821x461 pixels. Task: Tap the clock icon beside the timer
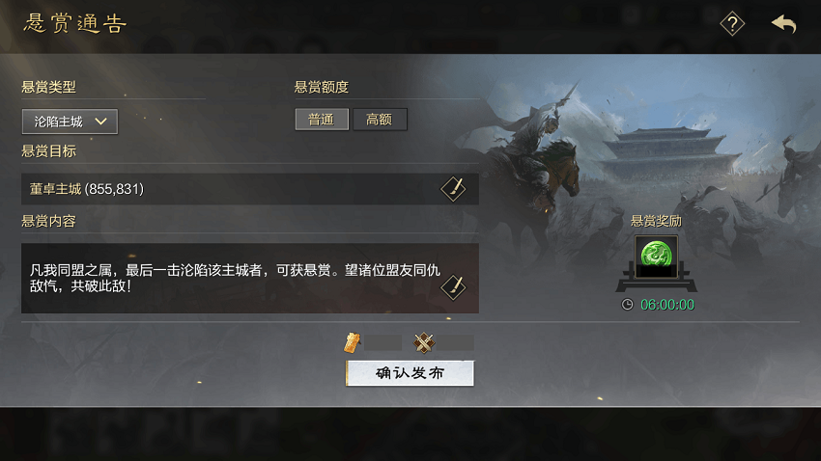[627, 304]
